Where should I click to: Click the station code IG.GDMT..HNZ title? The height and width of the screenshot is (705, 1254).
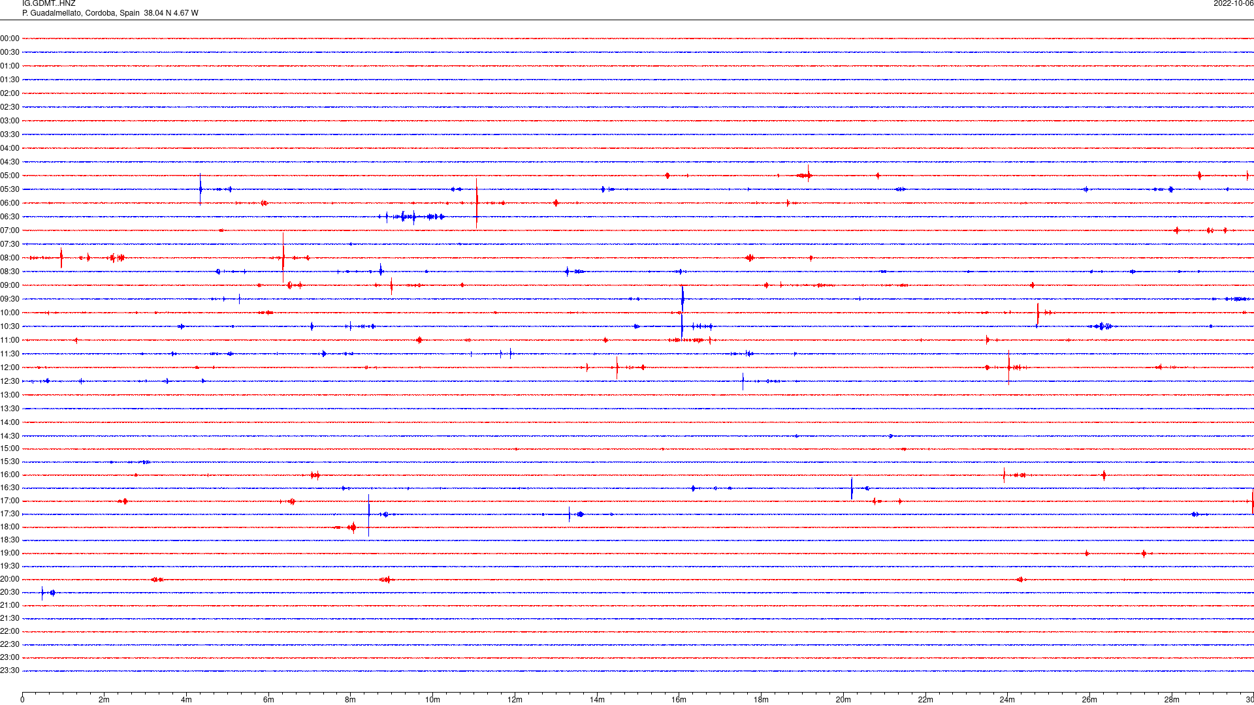(49, 4)
